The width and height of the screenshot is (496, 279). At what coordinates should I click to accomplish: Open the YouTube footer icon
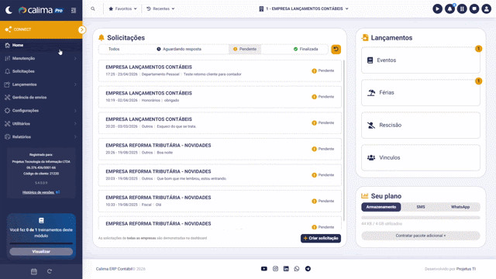tap(264, 269)
